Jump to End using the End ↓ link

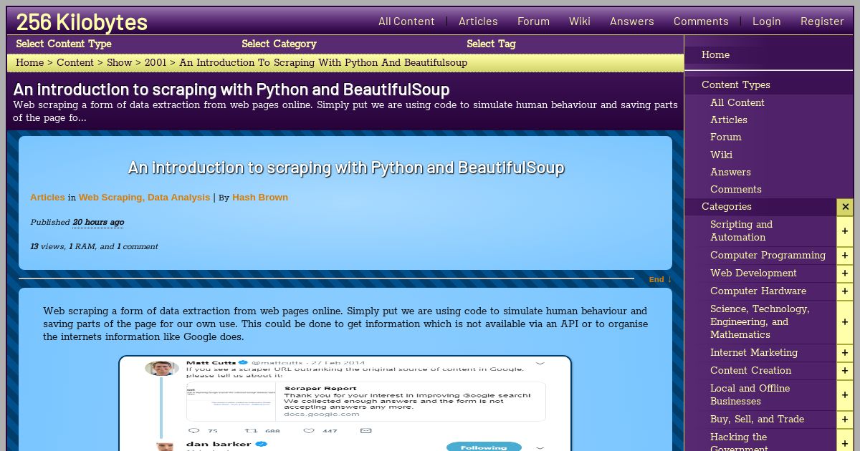click(660, 279)
